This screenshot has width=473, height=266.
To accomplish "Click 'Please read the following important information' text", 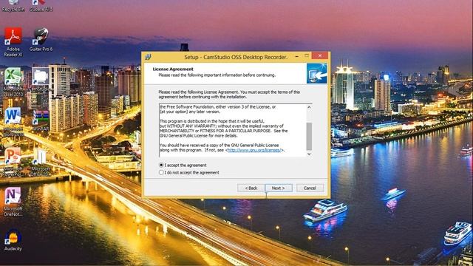I will pyautogui.click(x=217, y=75).
